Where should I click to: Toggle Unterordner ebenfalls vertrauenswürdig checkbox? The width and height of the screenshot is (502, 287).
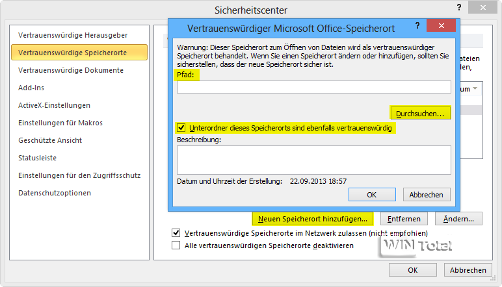click(x=181, y=129)
